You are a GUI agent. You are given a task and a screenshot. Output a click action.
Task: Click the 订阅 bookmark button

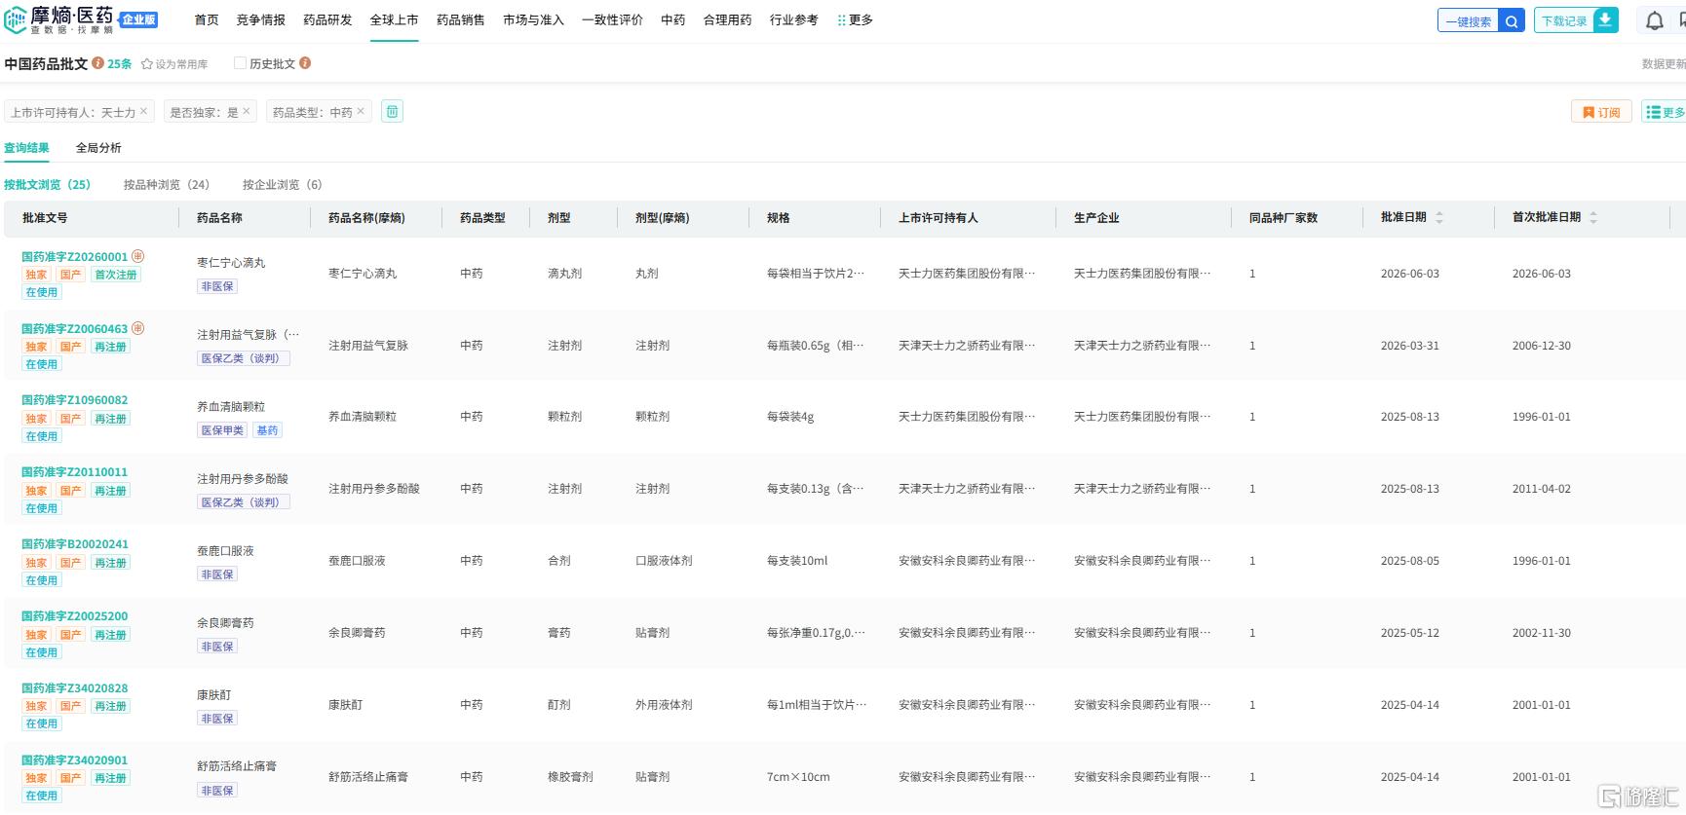1601,112
